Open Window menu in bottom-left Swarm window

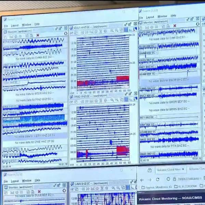pos(27,181)
